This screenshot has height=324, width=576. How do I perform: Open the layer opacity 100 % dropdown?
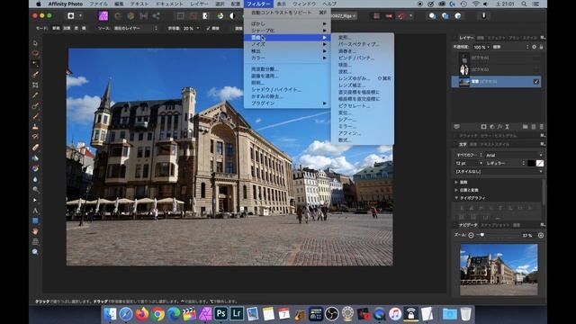point(481,47)
